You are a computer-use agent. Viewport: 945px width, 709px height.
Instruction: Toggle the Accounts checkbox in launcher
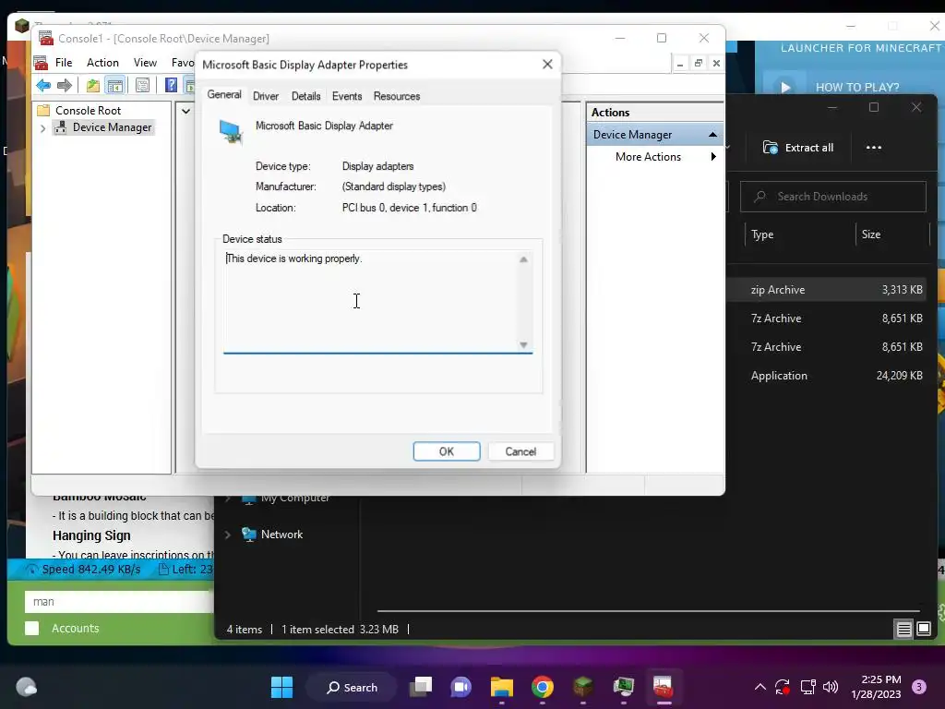(32, 628)
